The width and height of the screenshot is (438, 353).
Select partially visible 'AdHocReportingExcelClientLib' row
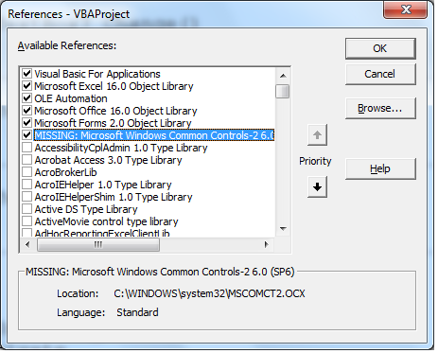[x=102, y=233]
